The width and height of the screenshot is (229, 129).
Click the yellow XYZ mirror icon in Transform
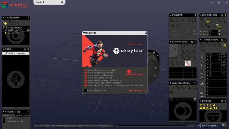225,45
